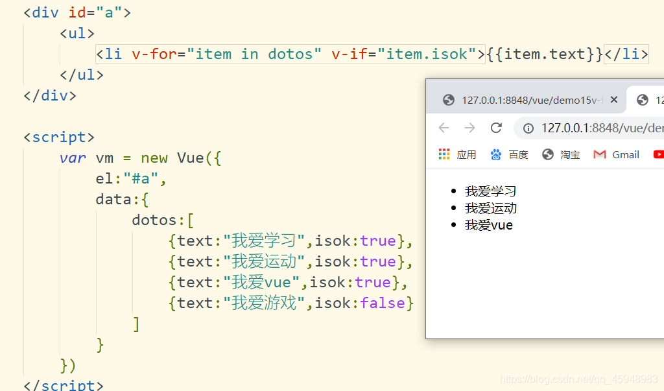Close the demo15v browser tab
This screenshot has width=664, height=391.
[614, 100]
